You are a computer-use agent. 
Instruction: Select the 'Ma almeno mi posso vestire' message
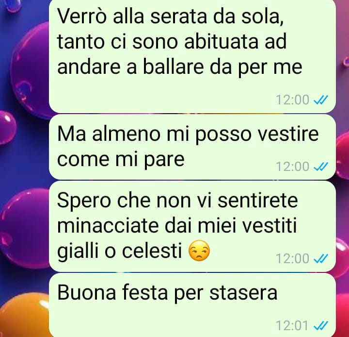click(x=192, y=147)
